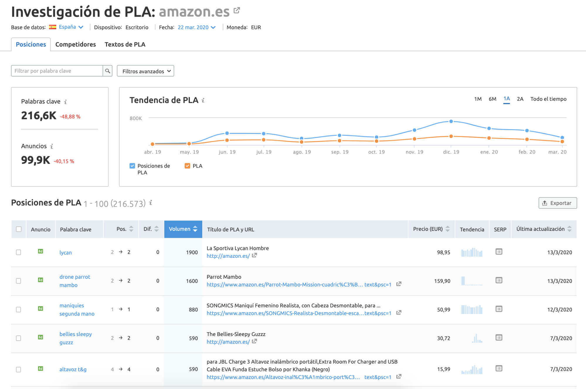Viewport: 586px width, 389px height.
Task: Click the Ad icon for bellies sleepy guzzz
Action: pyautogui.click(x=40, y=337)
